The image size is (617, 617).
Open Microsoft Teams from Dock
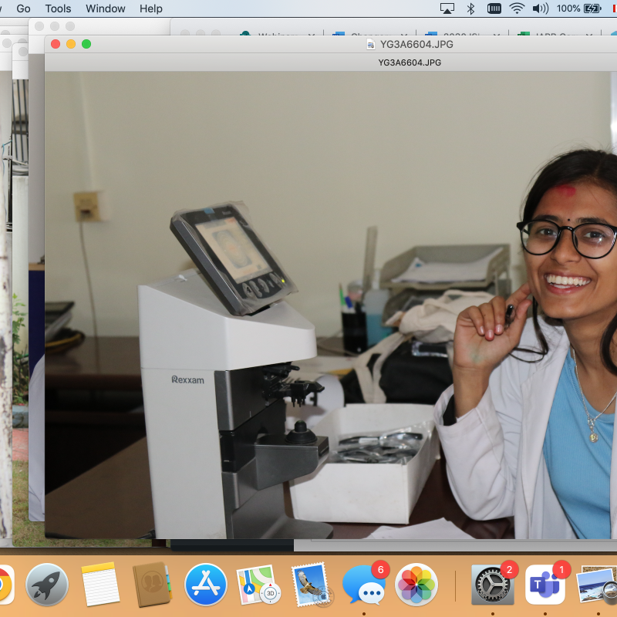[545, 585]
